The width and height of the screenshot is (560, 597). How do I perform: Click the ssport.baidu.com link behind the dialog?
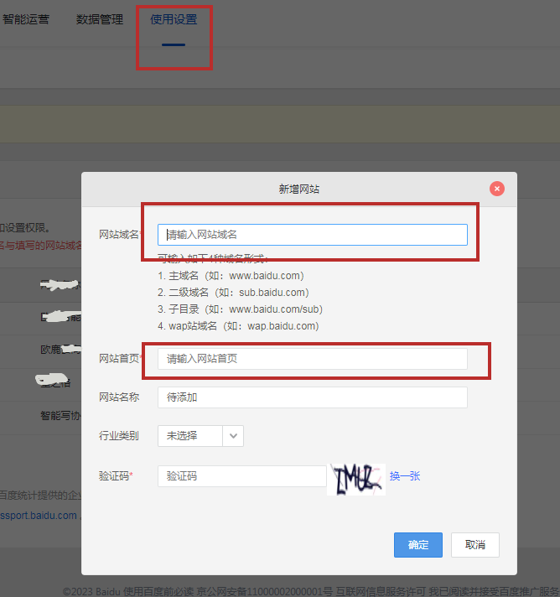tap(39, 516)
